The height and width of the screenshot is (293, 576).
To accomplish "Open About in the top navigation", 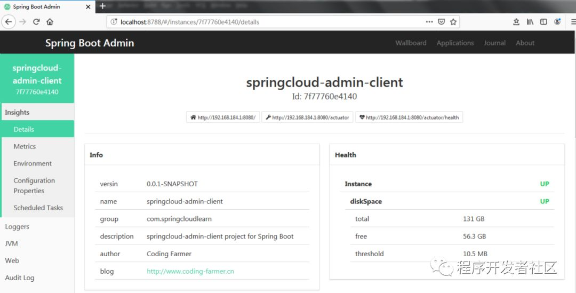I will click(525, 43).
